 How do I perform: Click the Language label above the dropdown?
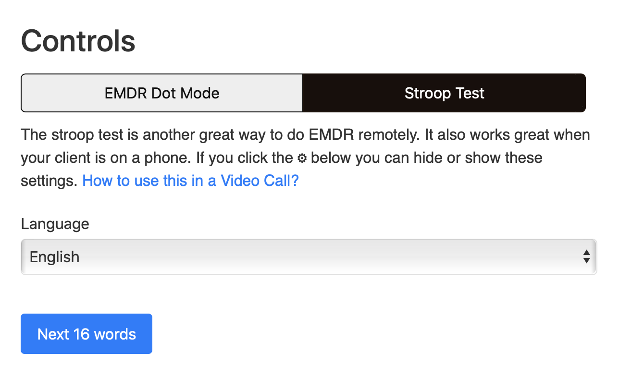(54, 224)
